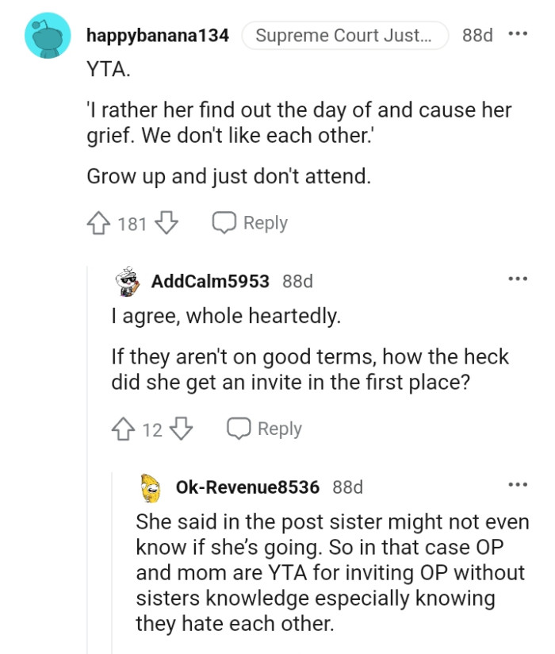555x654 pixels.
Task: Click the reply speech bubble icon on AddCalm5953's reply
Action: pyautogui.click(x=239, y=429)
